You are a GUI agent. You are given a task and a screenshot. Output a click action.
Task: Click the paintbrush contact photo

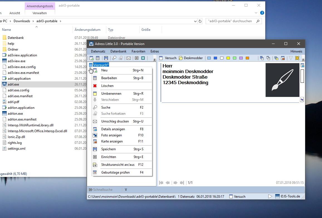(x=282, y=80)
